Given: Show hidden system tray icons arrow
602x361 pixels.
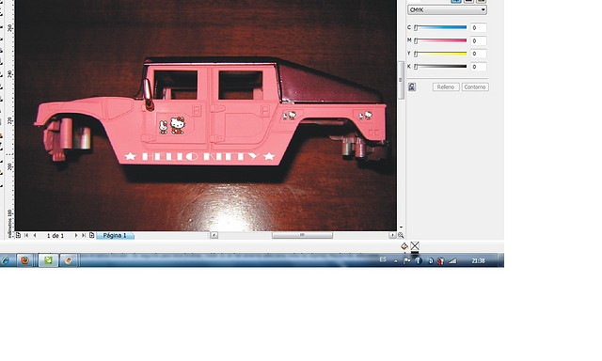Looking at the screenshot, I should pos(395,260).
